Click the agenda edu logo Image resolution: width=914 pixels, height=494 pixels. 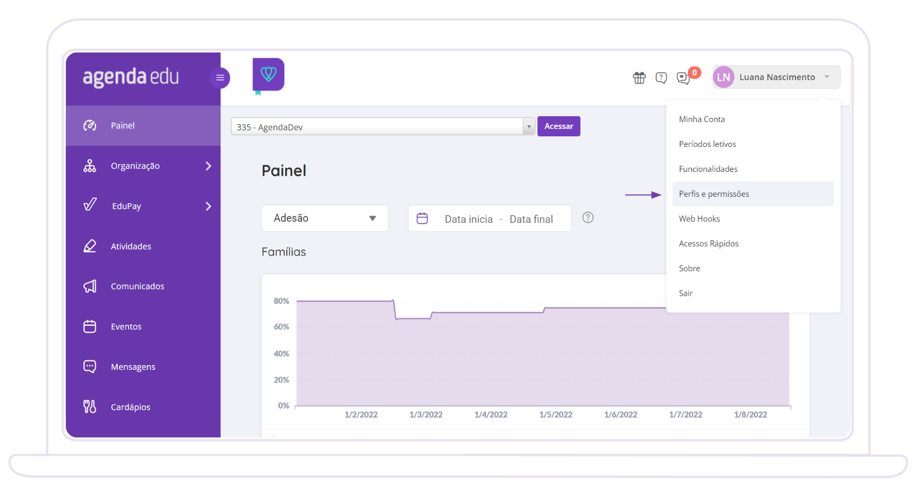[131, 77]
